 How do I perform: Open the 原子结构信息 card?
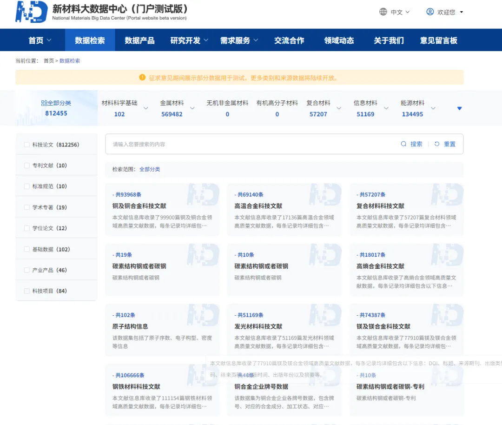162,330
